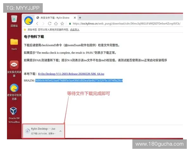Screen dimensions: 190x152
Task: Open the hack folder on desktop
Action: (14, 44)
